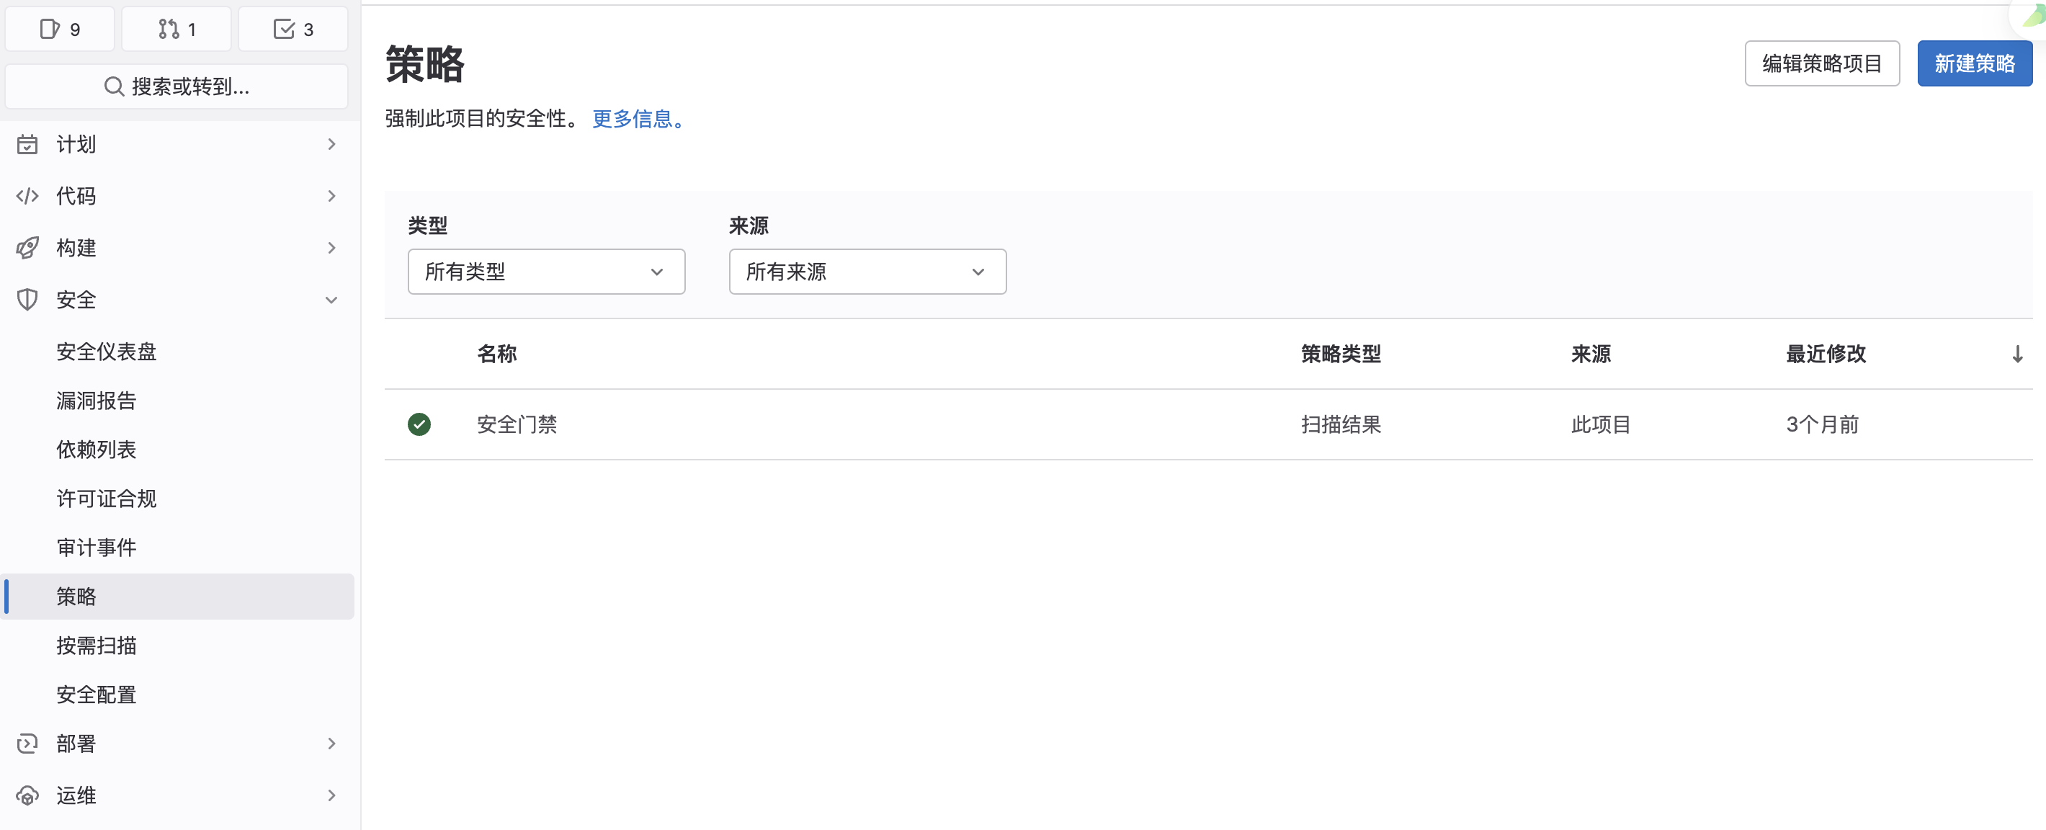Open the 所有类型 type filter dropdown
Image resolution: width=2046 pixels, height=830 pixels.
pyautogui.click(x=545, y=271)
